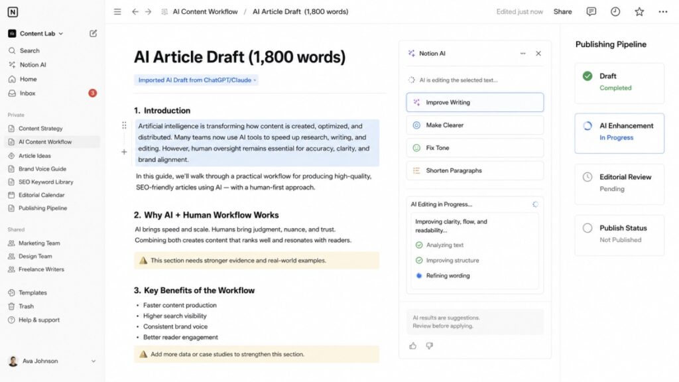The image size is (679, 382).
Task: Open the comments icon in top bar
Action: (x=591, y=12)
